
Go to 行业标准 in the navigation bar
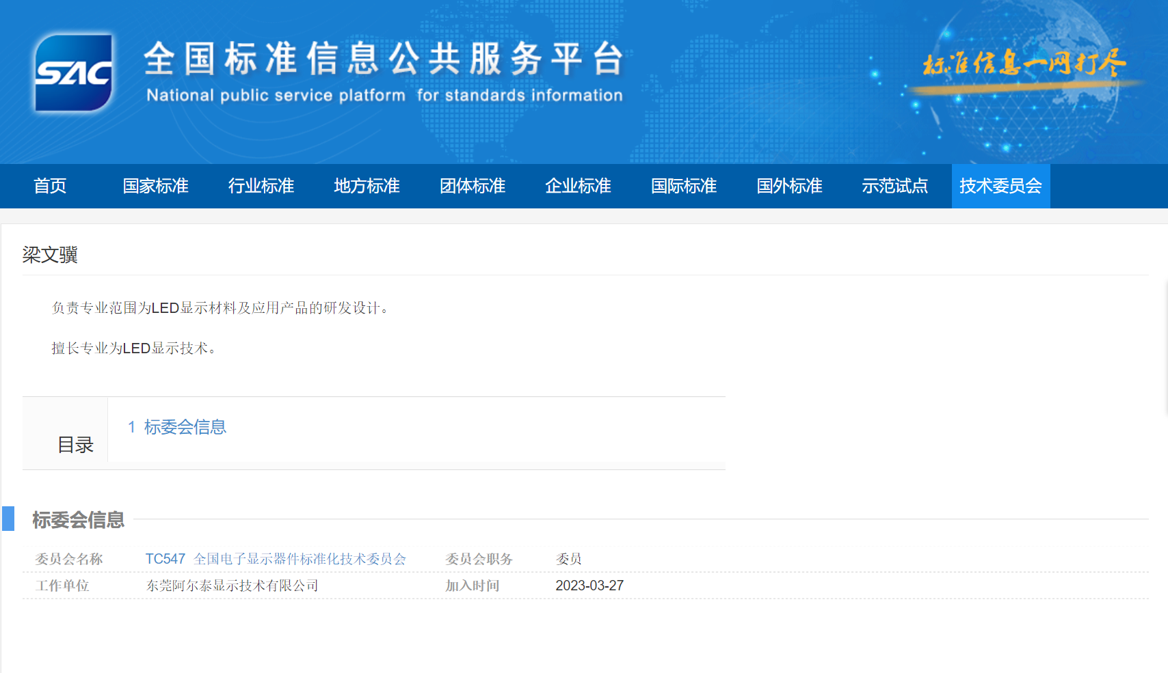pos(261,186)
